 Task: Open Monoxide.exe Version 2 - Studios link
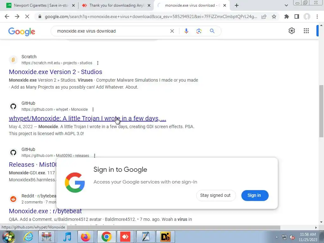pyautogui.click(x=55, y=72)
